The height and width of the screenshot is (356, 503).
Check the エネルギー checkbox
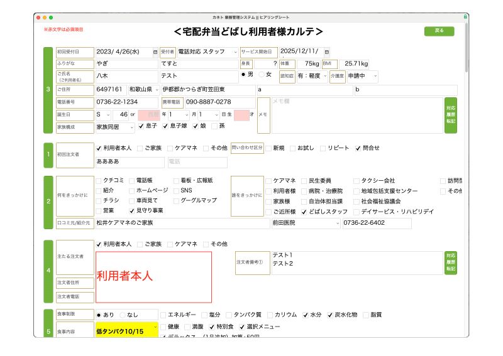coord(163,315)
